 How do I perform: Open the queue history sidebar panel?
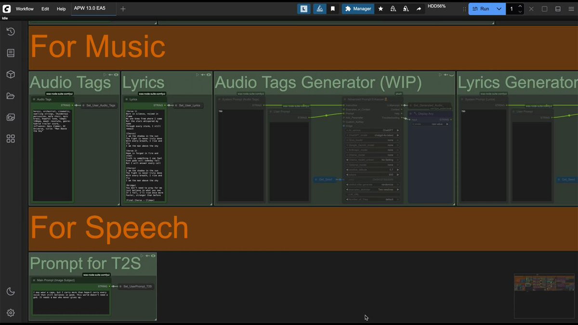click(11, 32)
